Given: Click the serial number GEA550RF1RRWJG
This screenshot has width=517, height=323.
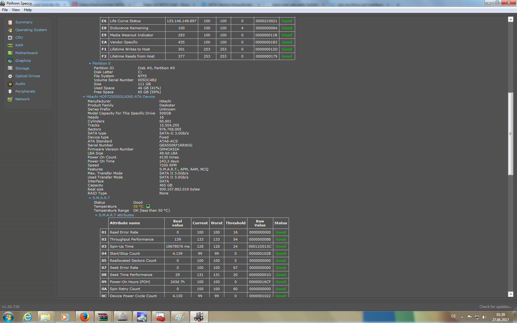Looking at the screenshot, I should (176, 146).
